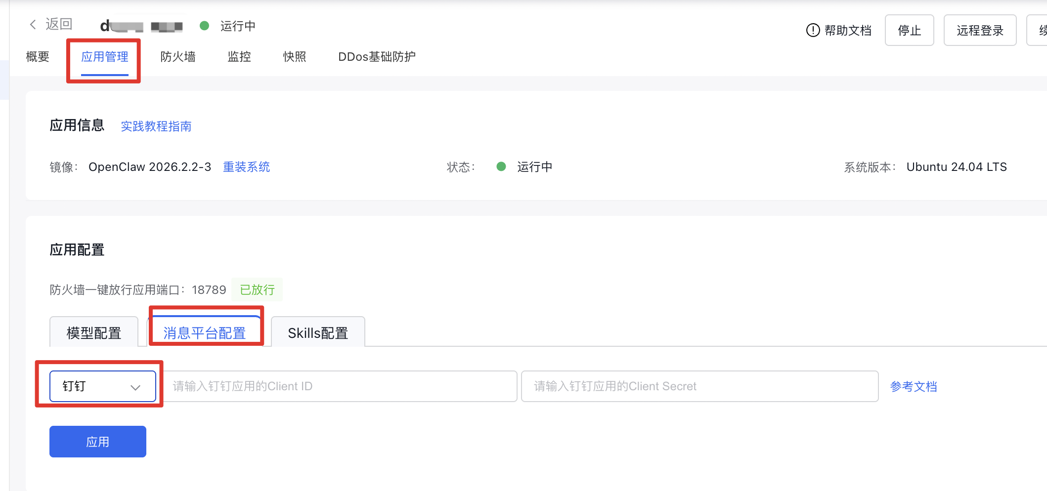Click the help document info icon
Image resolution: width=1047 pixels, height=491 pixels.
pyautogui.click(x=813, y=30)
